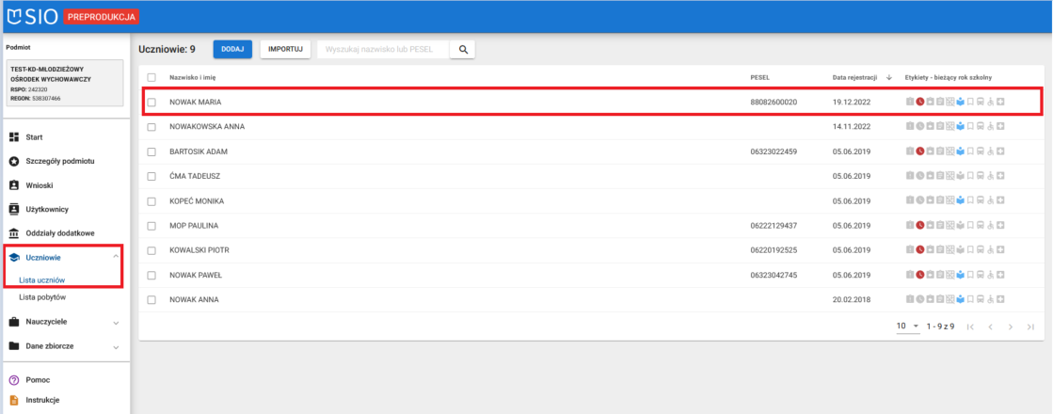Click the IMPORTUJ button
1053x414 pixels.
click(x=284, y=50)
